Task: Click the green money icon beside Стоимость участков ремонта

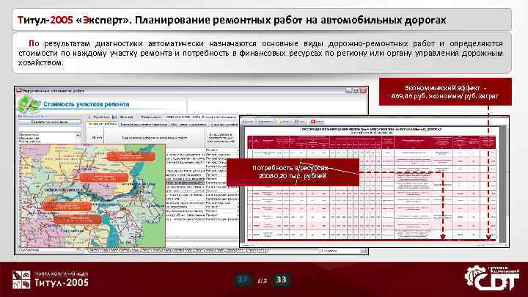Action: point(29,104)
